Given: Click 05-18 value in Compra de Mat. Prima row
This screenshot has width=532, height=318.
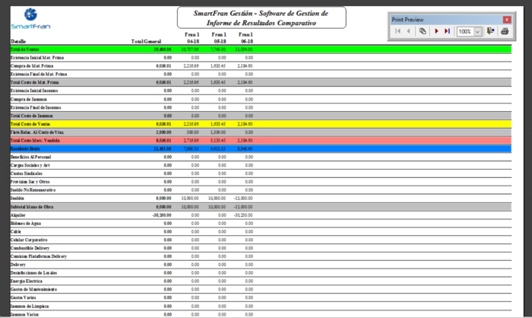Looking at the screenshot, I should tap(218, 66).
